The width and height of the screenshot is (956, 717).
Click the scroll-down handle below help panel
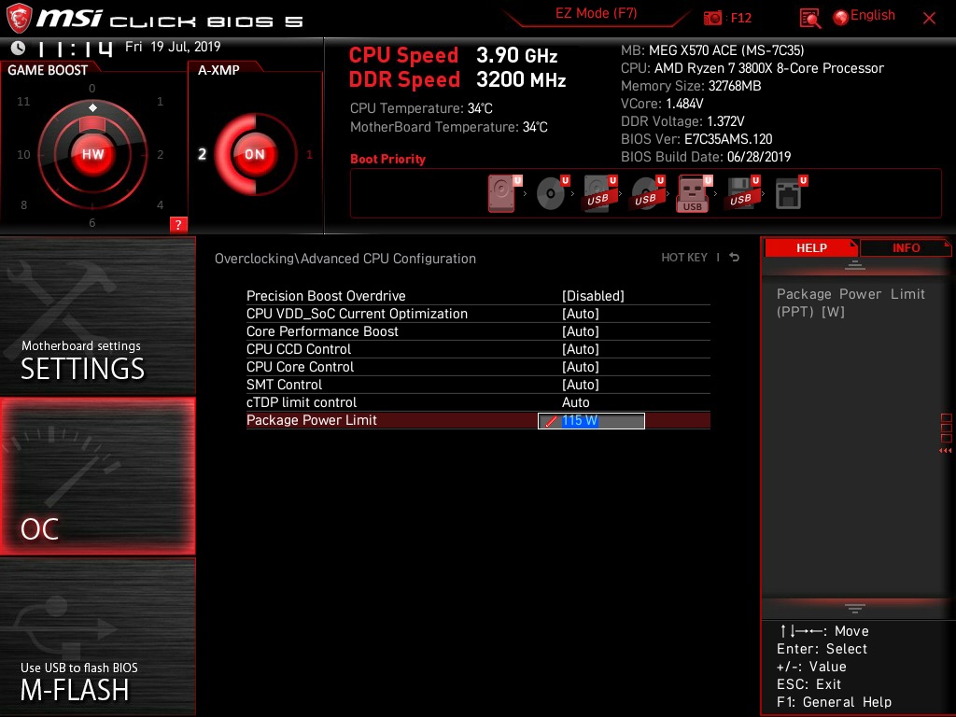(x=854, y=609)
